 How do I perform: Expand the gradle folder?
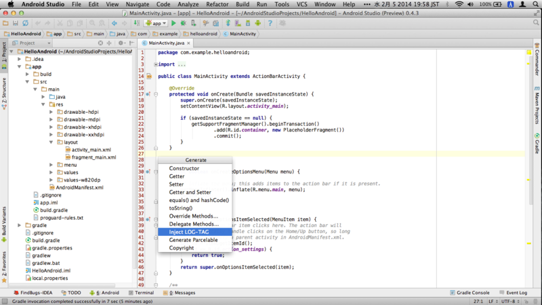[20, 225]
